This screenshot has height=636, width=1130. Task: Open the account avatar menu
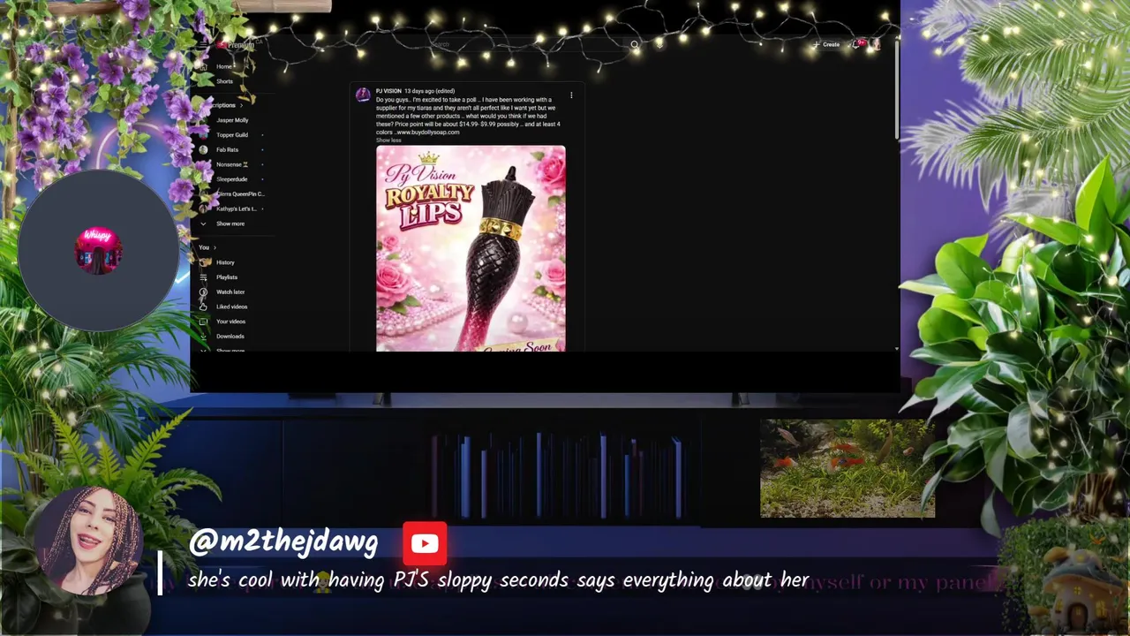click(876, 44)
